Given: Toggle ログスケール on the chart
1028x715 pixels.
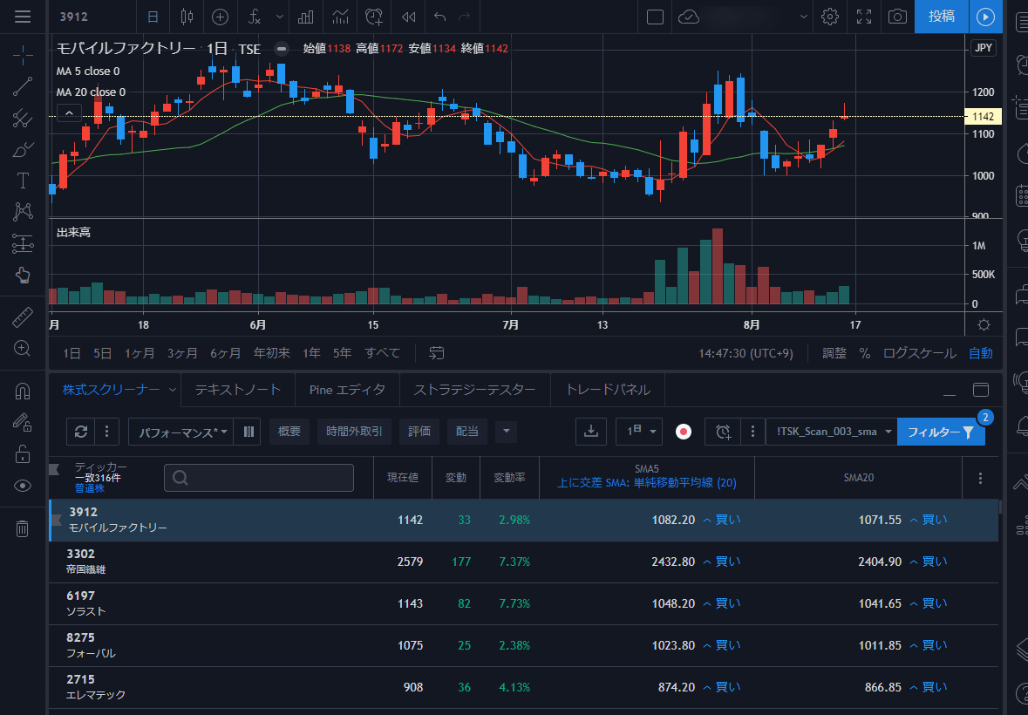Looking at the screenshot, I should pos(919,353).
